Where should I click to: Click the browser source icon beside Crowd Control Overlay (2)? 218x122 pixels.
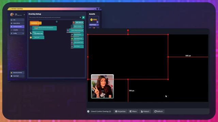coord(88,111)
